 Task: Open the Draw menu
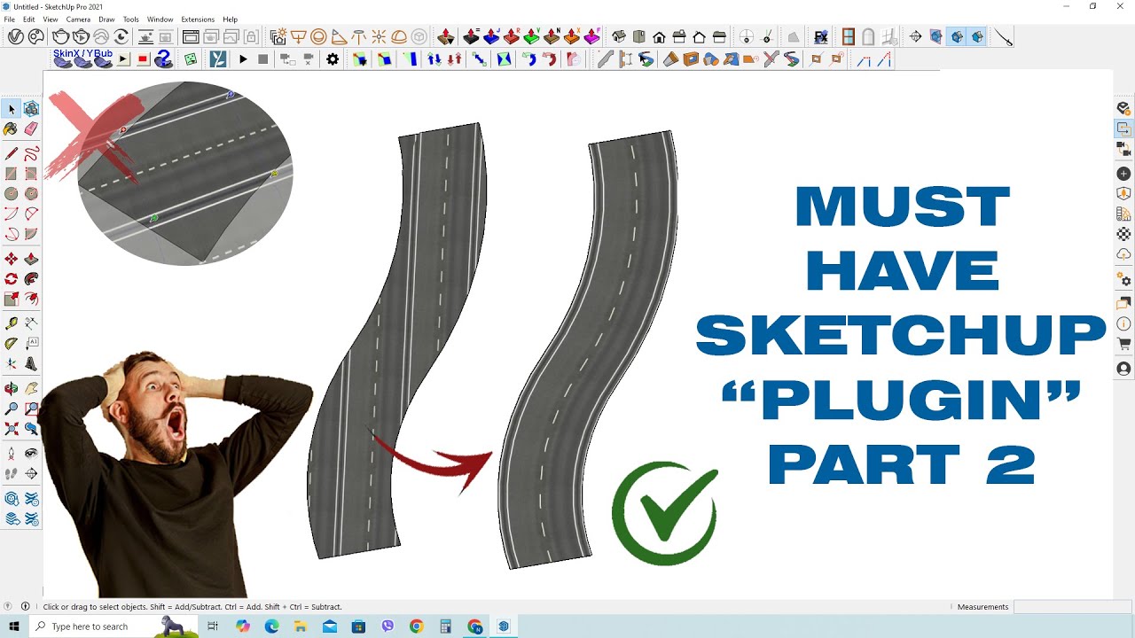(106, 19)
